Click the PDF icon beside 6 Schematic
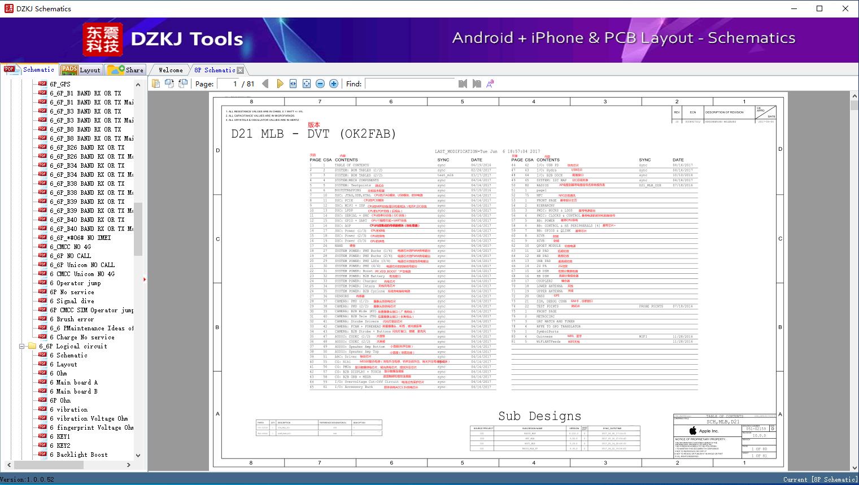Screen dimensions: 859x485 tap(42, 355)
